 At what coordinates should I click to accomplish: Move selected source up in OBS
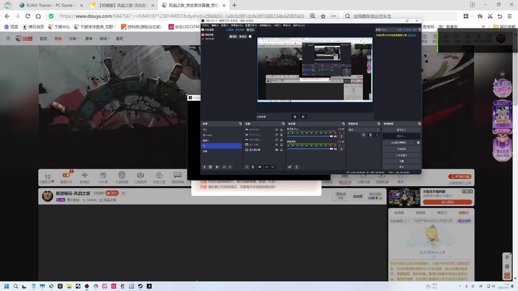coord(267,167)
